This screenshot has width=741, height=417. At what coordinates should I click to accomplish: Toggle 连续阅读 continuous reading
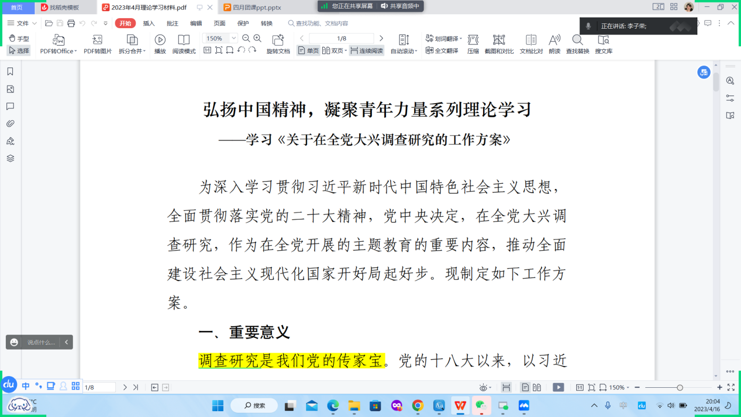(x=366, y=51)
